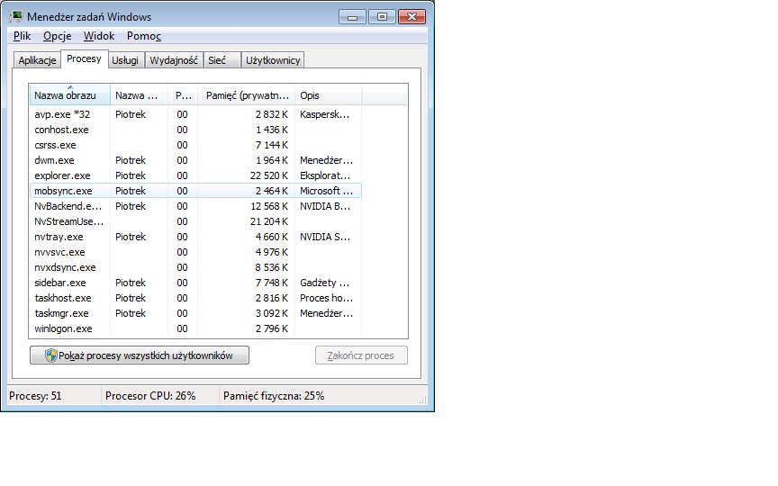Maximize the Menedżer zadań Windows window
Viewport: 778px width, 486px height.
pyautogui.click(x=382, y=17)
